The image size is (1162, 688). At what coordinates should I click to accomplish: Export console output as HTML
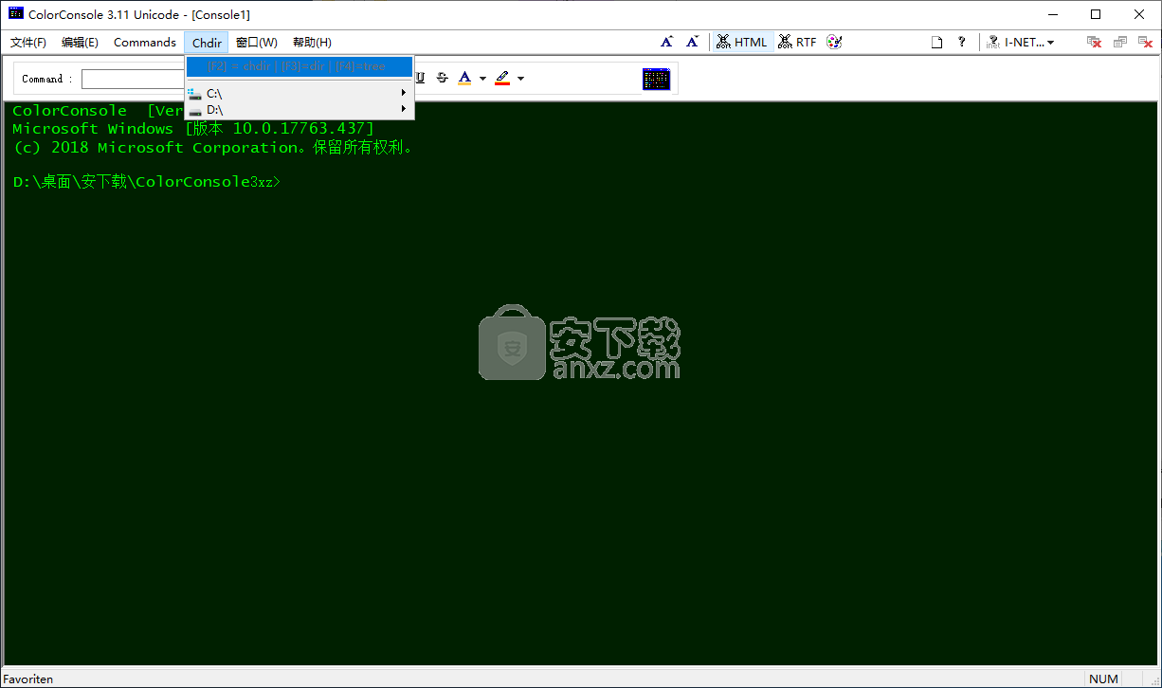click(x=742, y=42)
